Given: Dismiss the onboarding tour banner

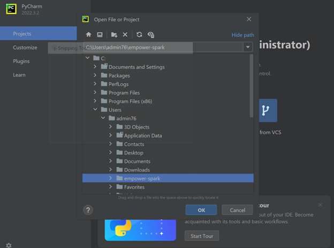Looking at the screenshot, I should pyautogui.click(x=320, y=205).
